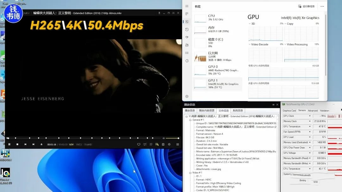Toggle the 3D video mode

click(x=151, y=144)
